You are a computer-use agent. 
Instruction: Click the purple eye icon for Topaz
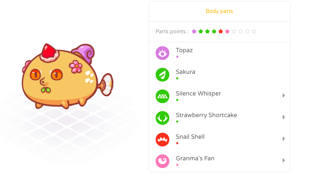(162, 53)
